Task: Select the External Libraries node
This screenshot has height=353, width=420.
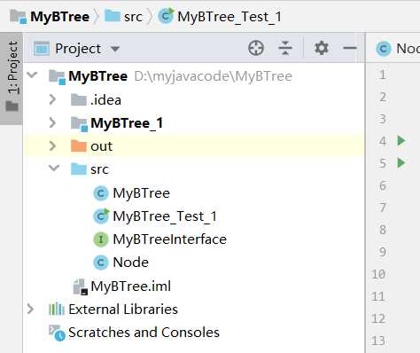Action: click(x=123, y=310)
